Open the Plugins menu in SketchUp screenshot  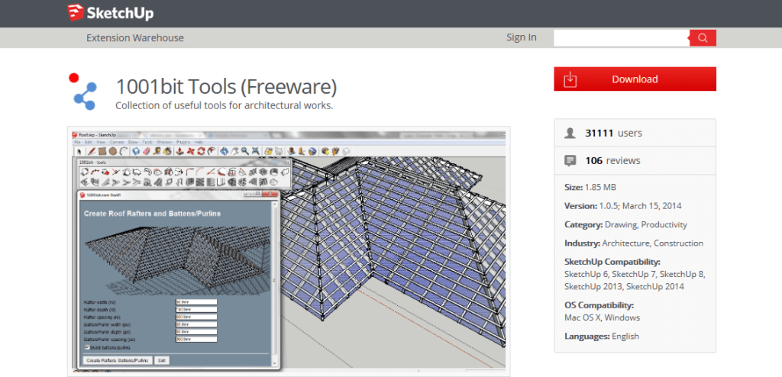(183, 142)
